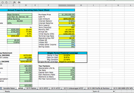Select the Additions to Basis cell $0
This screenshot has height=93, width=134.
click(67, 77)
